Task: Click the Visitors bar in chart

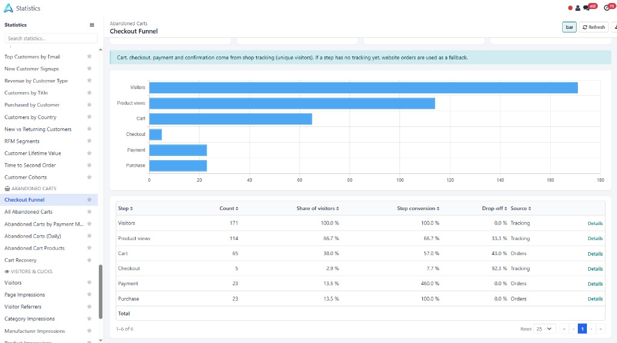Action: (x=363, y=88)
